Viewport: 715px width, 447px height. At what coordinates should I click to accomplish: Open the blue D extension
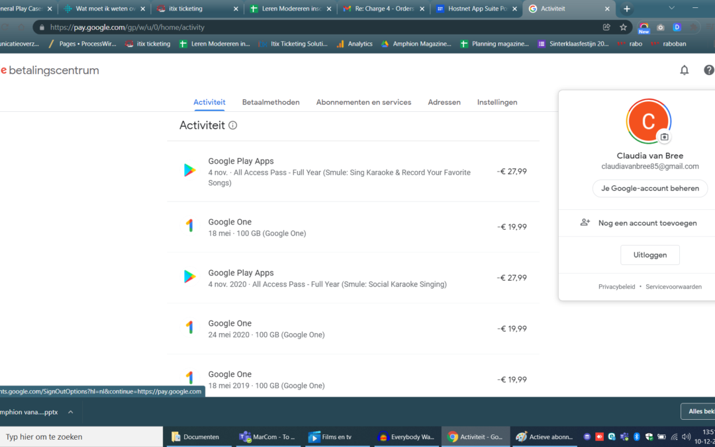click(677, 27)
